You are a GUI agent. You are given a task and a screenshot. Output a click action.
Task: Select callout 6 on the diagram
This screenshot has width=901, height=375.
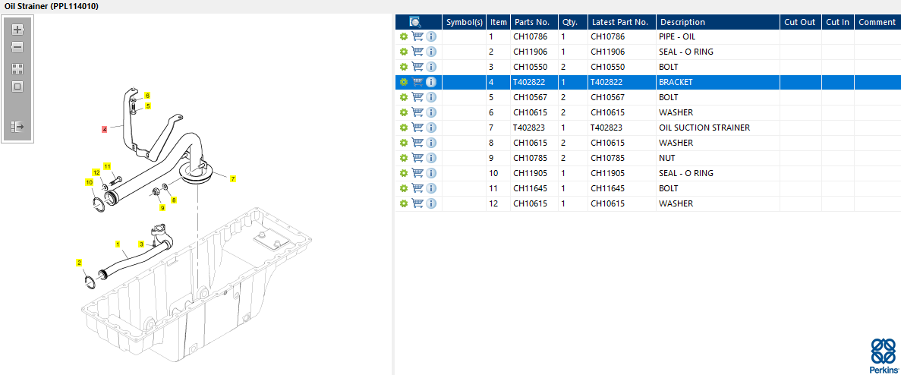147,96
